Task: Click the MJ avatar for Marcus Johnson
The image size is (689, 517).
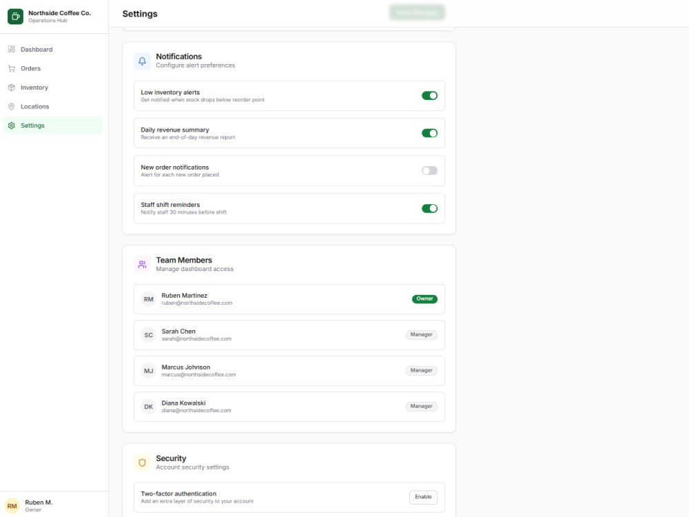Action: (149, 371)
